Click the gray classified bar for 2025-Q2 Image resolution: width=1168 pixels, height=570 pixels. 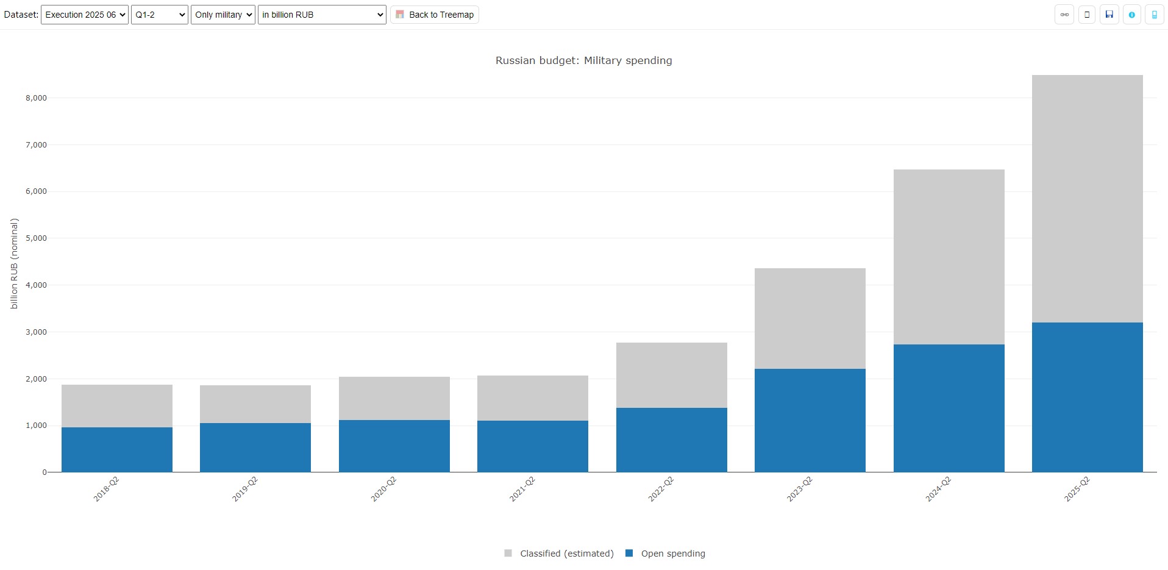pos(1088,199)
